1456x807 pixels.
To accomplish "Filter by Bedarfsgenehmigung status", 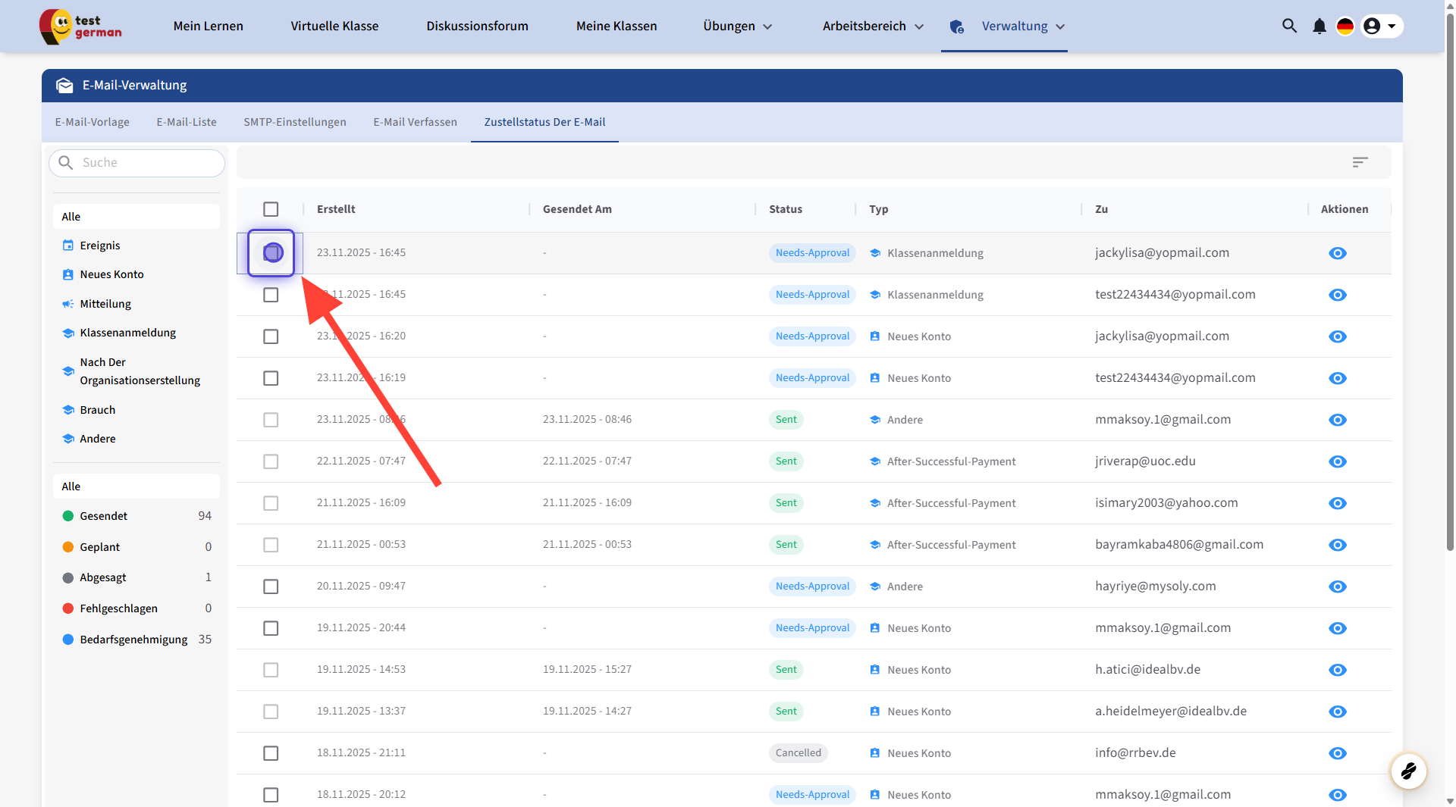I will coord(133,640).
